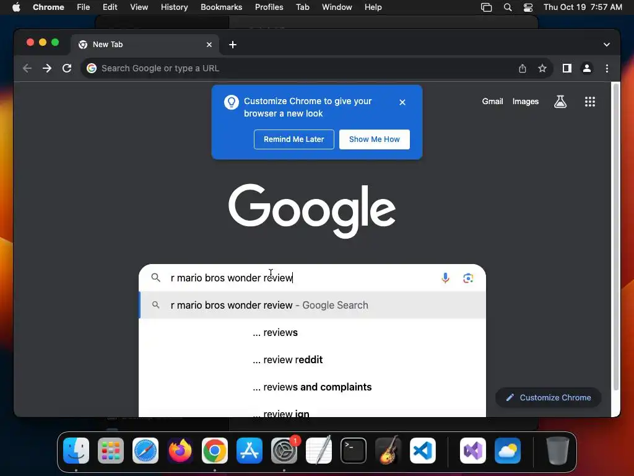Open the profile avatar menu
634x476 pixels.
click(x=587, y=68)
